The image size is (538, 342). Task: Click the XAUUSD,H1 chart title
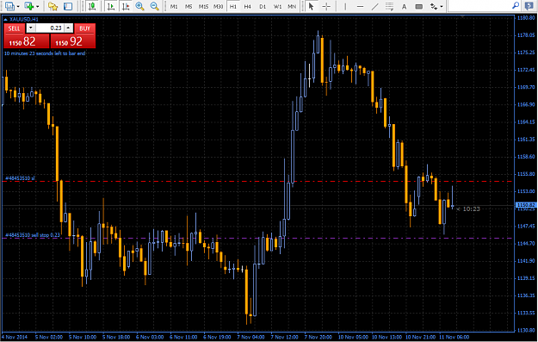click(24, 19)
